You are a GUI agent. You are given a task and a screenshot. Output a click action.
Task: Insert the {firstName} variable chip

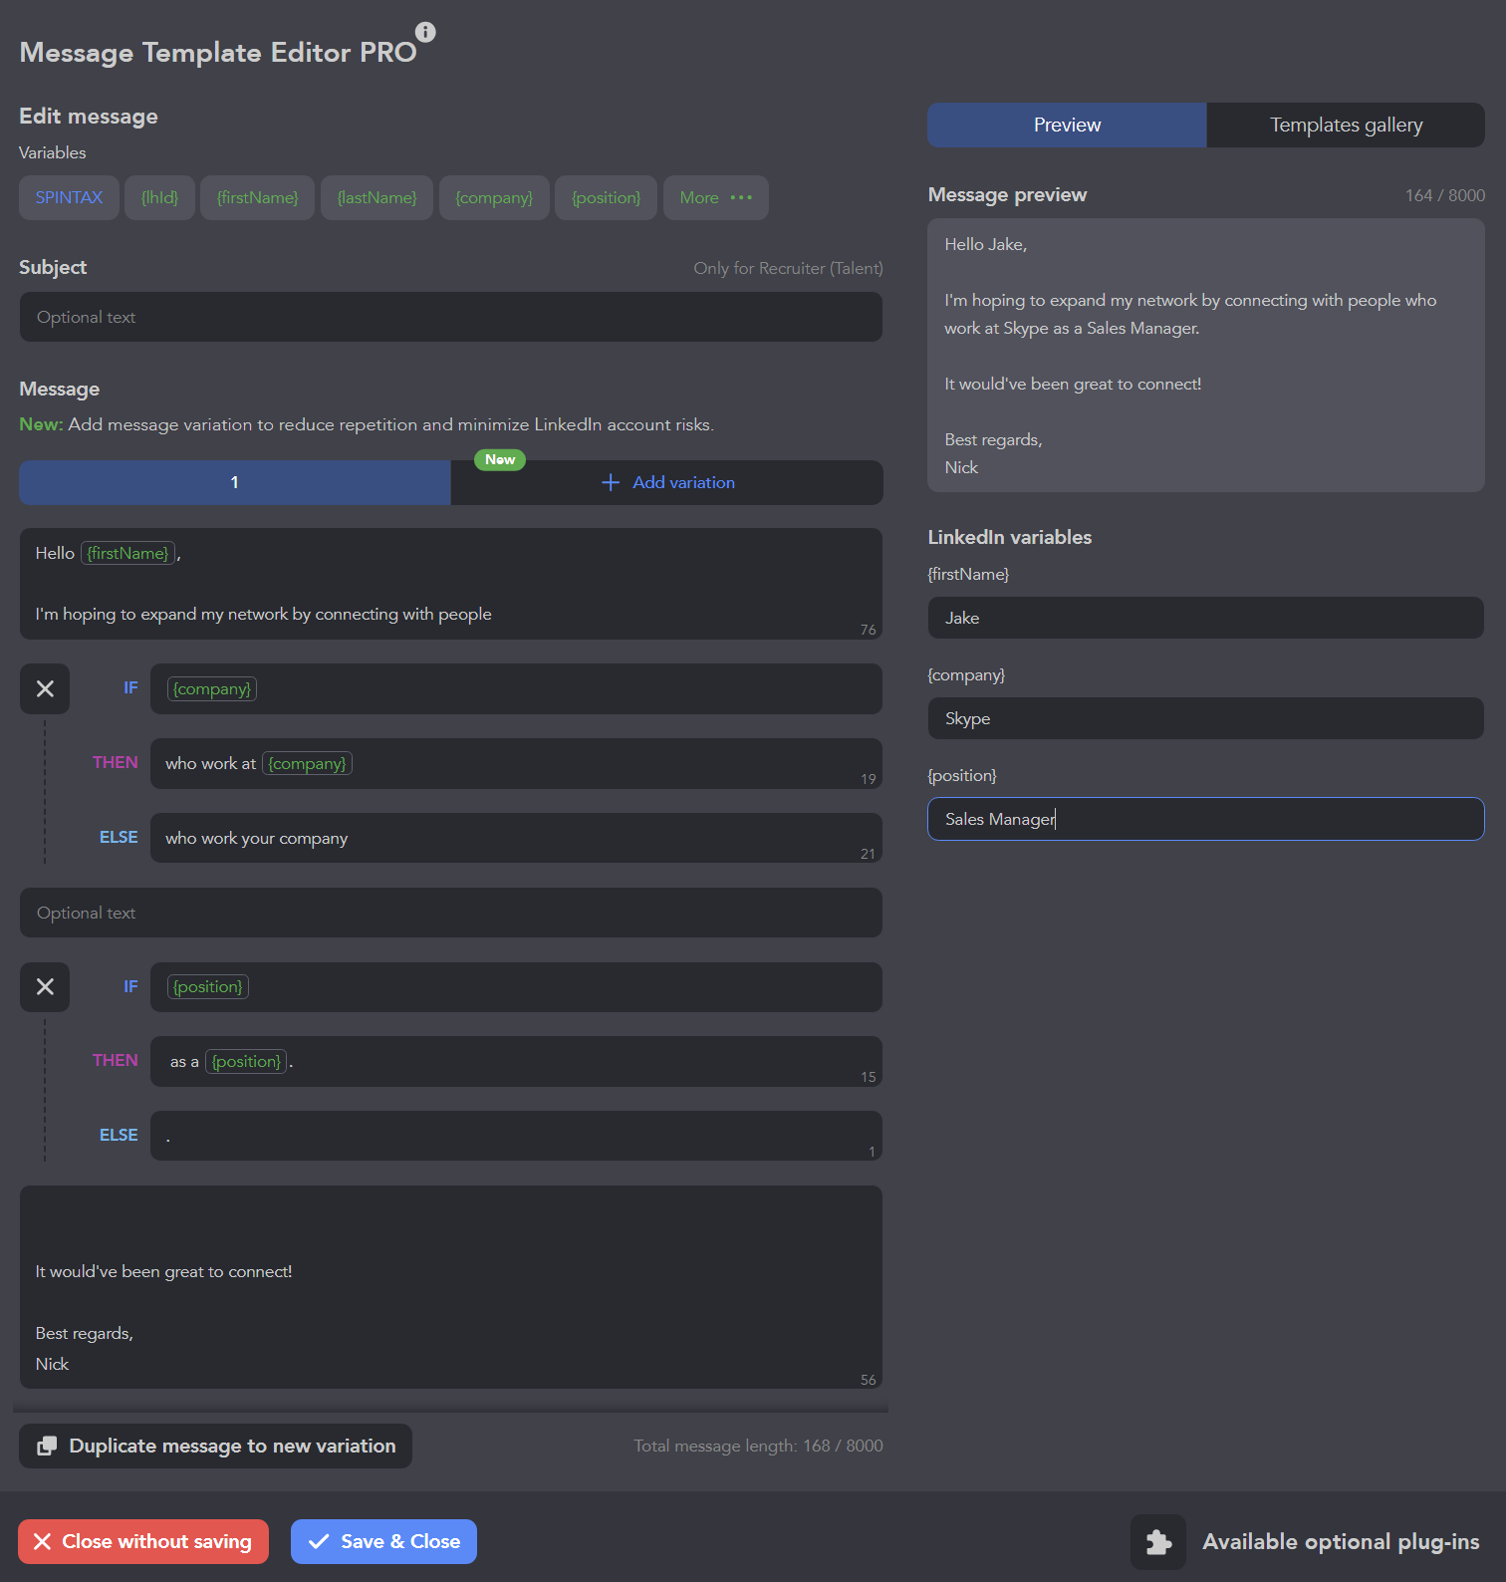[x=257, y=197]
